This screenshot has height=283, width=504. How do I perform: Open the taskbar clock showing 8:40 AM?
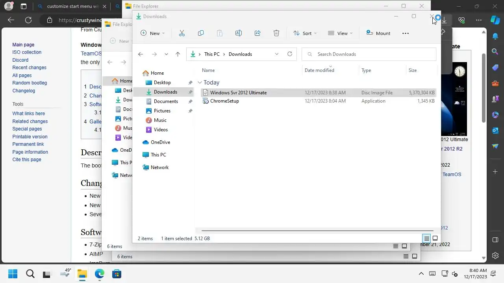[475, 274]
